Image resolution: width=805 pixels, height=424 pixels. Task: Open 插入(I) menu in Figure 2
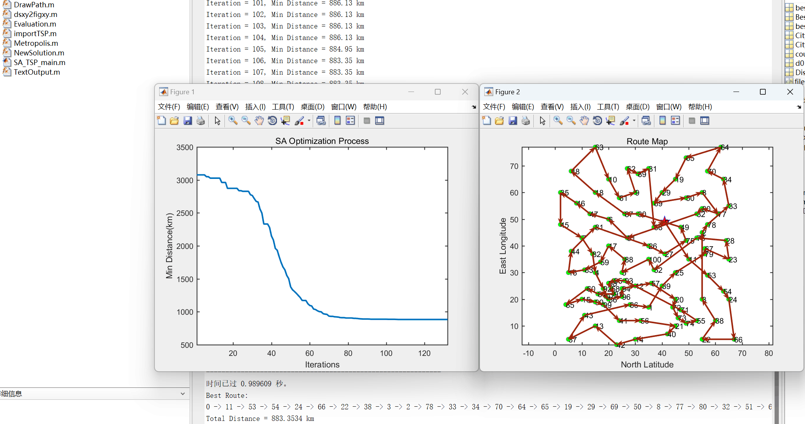pos(580,107)
